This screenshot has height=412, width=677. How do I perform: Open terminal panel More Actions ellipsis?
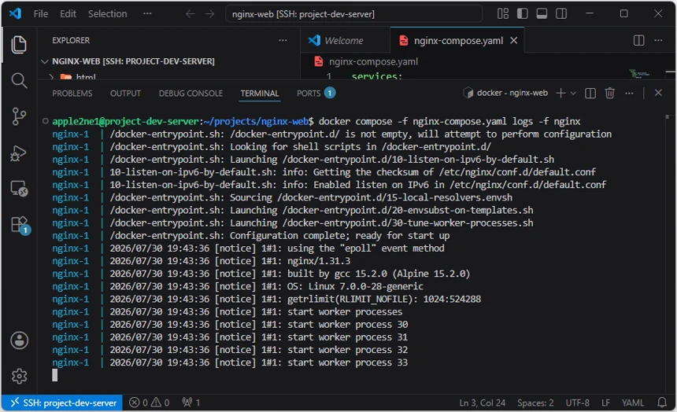coord(629,94)
